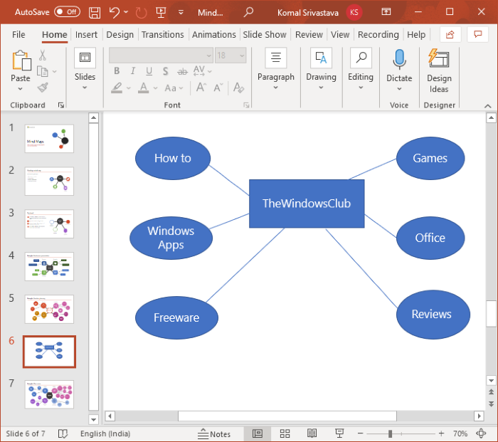Click the Dictate microphone icon
Image resolution: width=498 pixels, height=442 pixels.
[399, 60]
